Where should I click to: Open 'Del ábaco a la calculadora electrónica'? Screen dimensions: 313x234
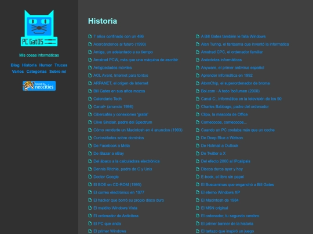tap(126, 161)
